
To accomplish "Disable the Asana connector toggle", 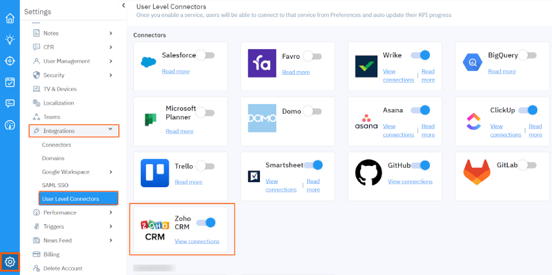I will click(420, 110).
